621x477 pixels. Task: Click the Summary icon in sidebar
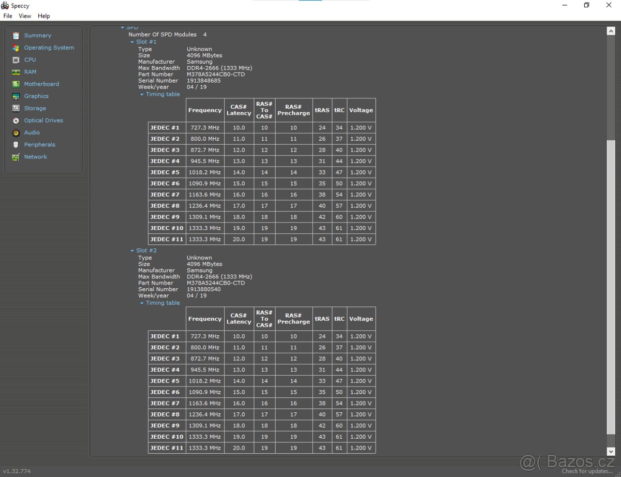pos(16,36)
